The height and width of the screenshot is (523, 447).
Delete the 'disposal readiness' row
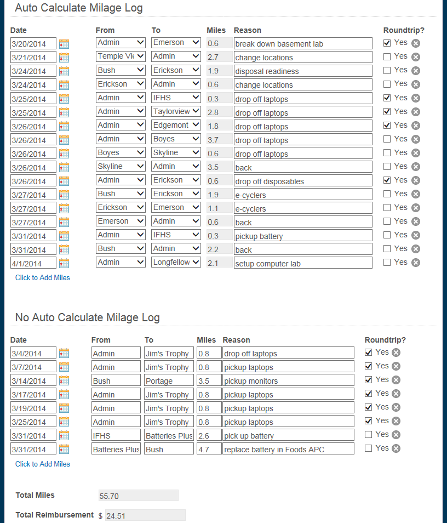click(416, 71)
